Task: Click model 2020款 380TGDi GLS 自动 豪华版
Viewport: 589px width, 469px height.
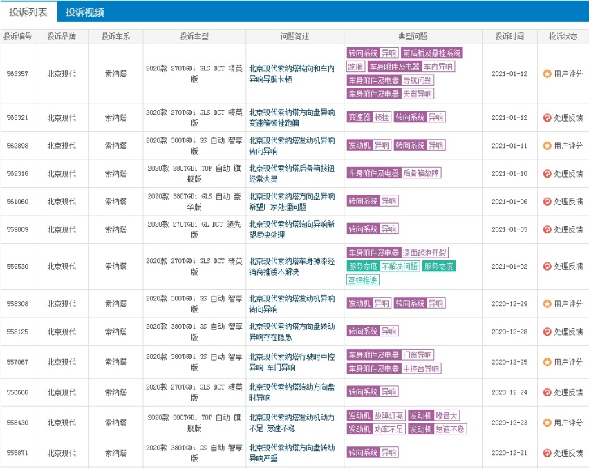Action: pyautogui.click(x=194, y=202)
